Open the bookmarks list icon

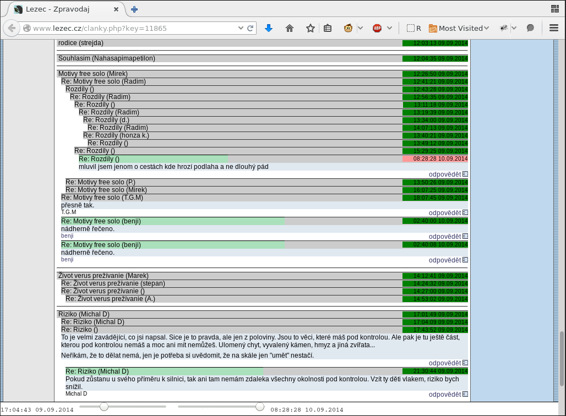coord(328,28)
